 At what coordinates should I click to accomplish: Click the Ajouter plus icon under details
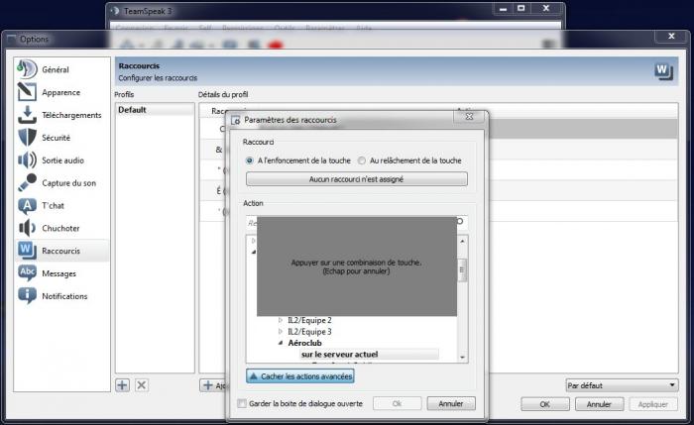(x=207, y=385)
